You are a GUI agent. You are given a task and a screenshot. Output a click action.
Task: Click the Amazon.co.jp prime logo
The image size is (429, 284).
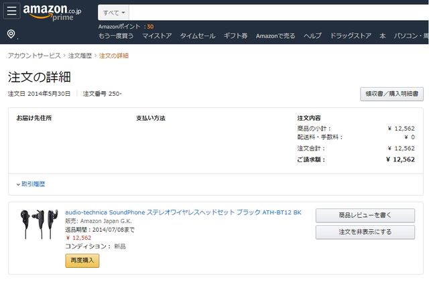(x=52, y=12)
